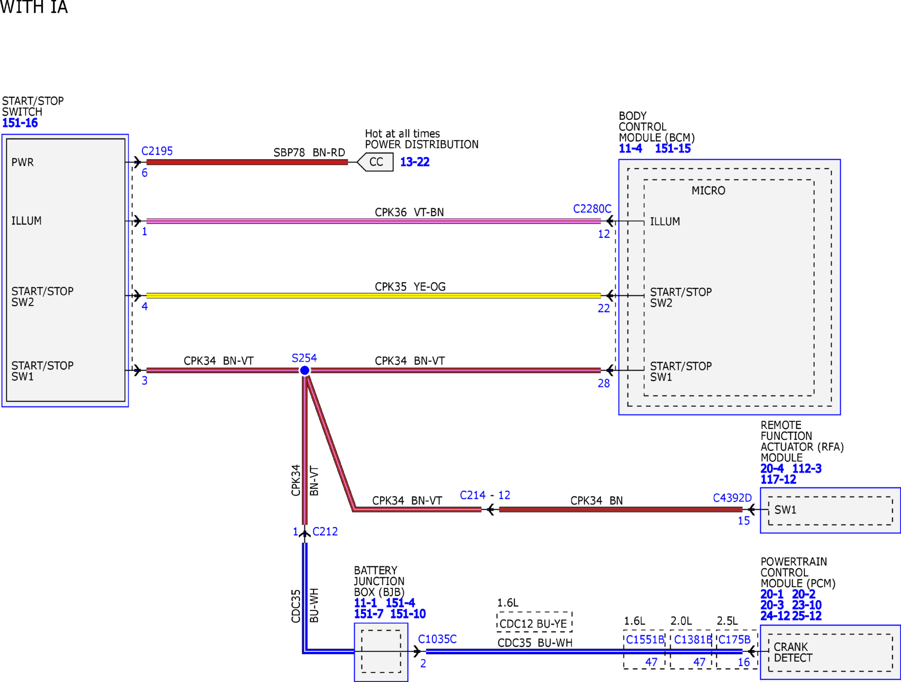Viewport: 901px width, 682px height.
Task: Select the S254 splice point dot
Action: (305, 370)
